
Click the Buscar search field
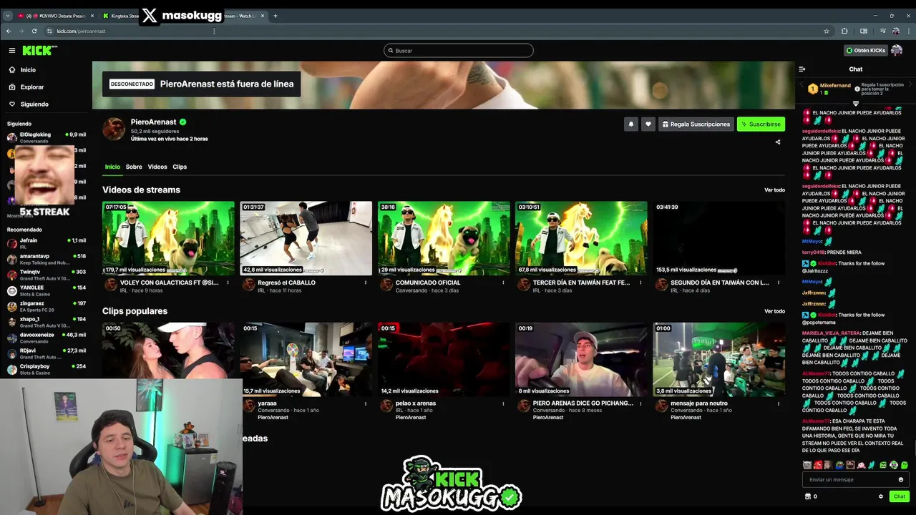(459, 51)
